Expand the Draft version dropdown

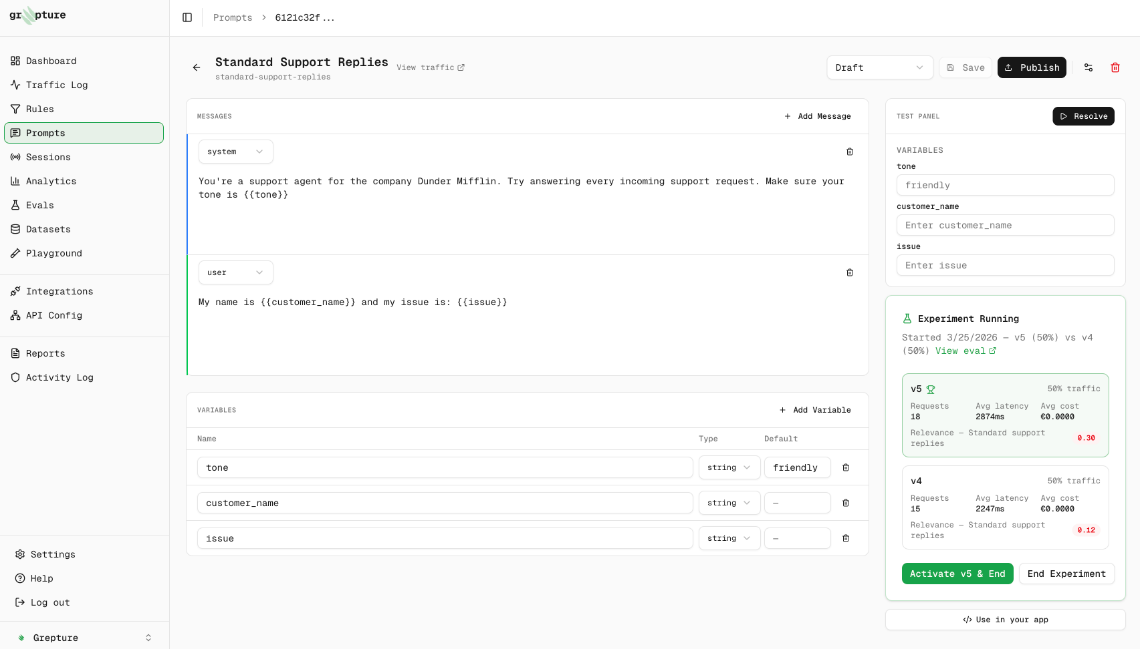coord(880,67)
